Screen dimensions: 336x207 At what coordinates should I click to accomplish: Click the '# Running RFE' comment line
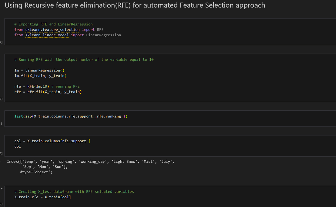pyautogui.click(x=84, y=59)
